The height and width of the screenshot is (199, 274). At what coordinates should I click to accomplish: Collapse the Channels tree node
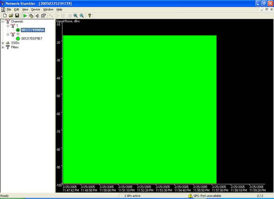click(x=3, y=21)
